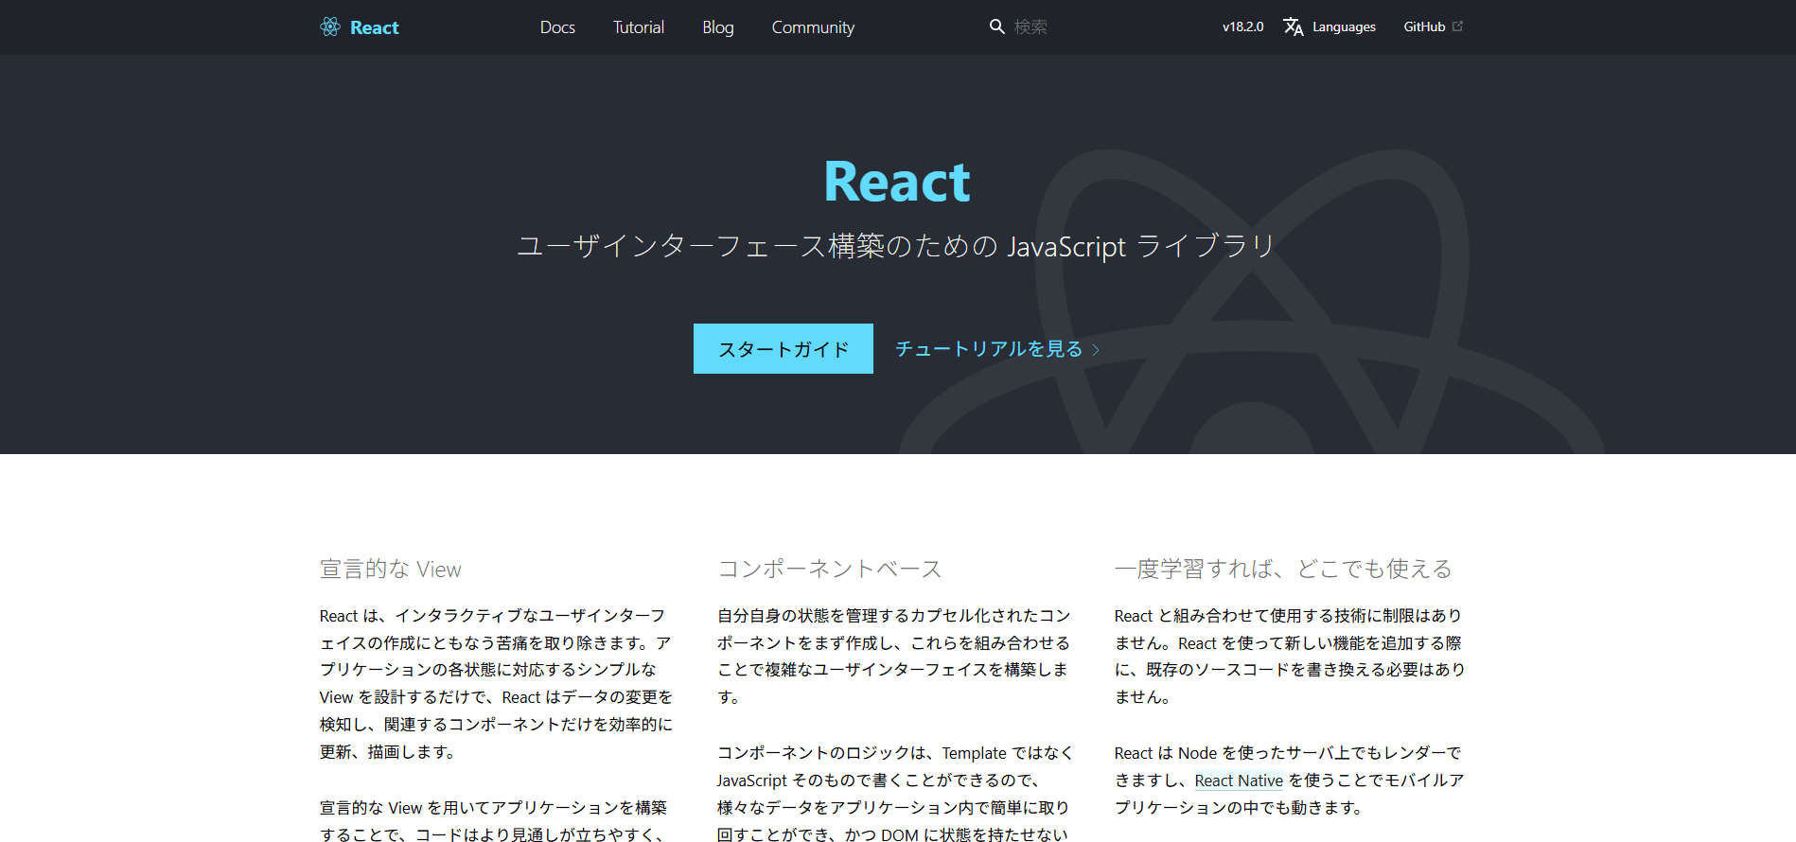Viewport: 1796px width, 842px height.
Task: Click the heading 一度学習すれば、どこでも使える
Action: tap(1283, 569)
